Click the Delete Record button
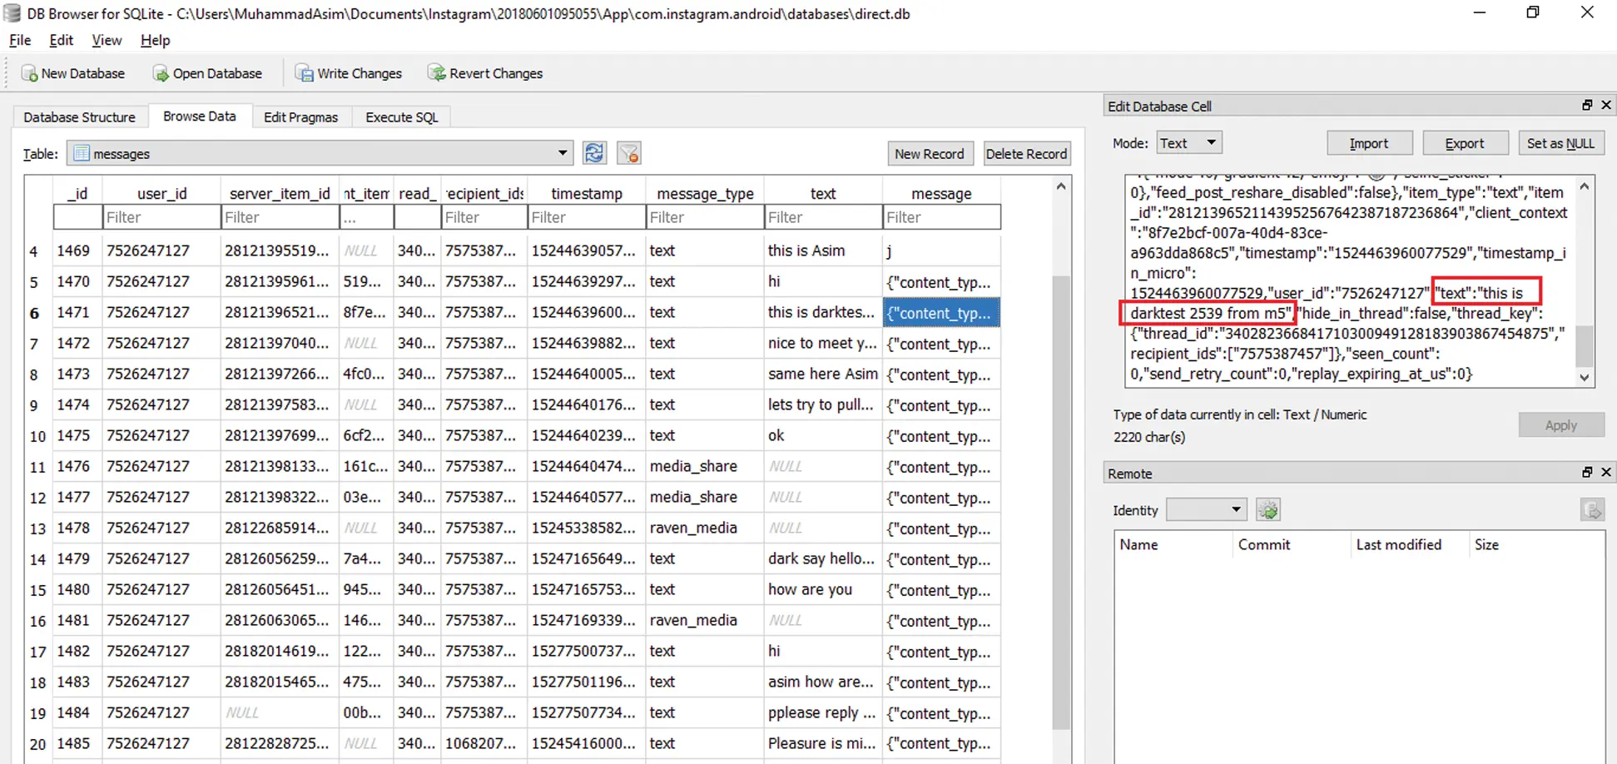 tap(1026, 154)
